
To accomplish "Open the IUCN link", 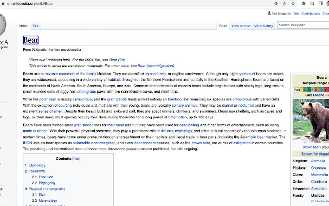I will pyautogui.click(x=27, y=143).
